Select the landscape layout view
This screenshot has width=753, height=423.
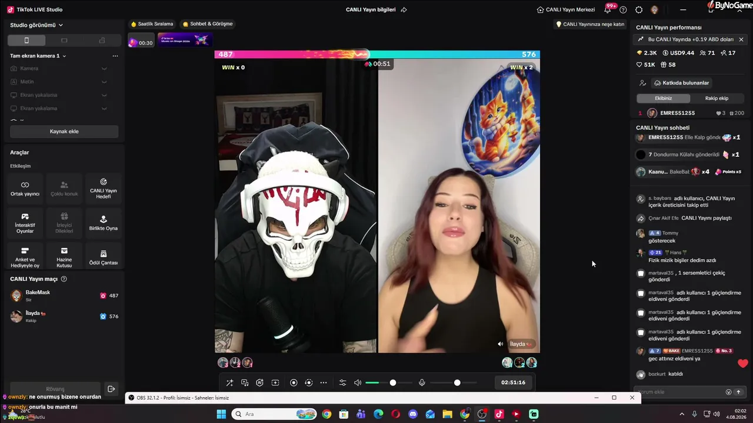point(64,41)
